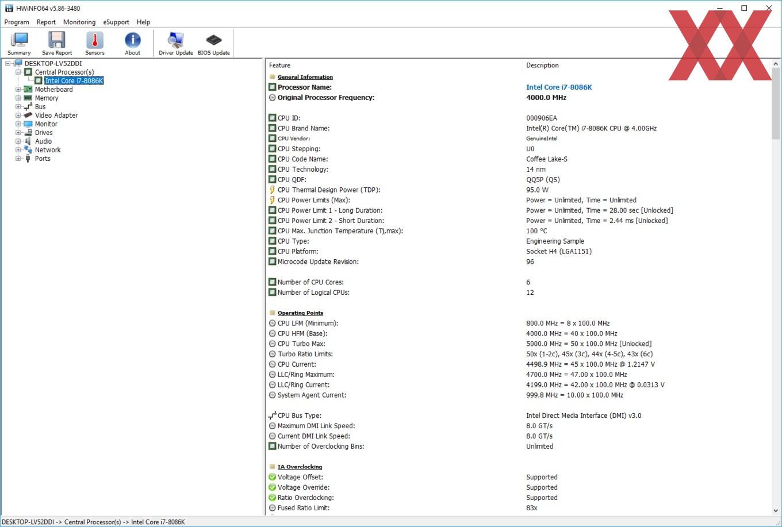Click the Number of Logical CPUs row

click(x=519, y=293)
